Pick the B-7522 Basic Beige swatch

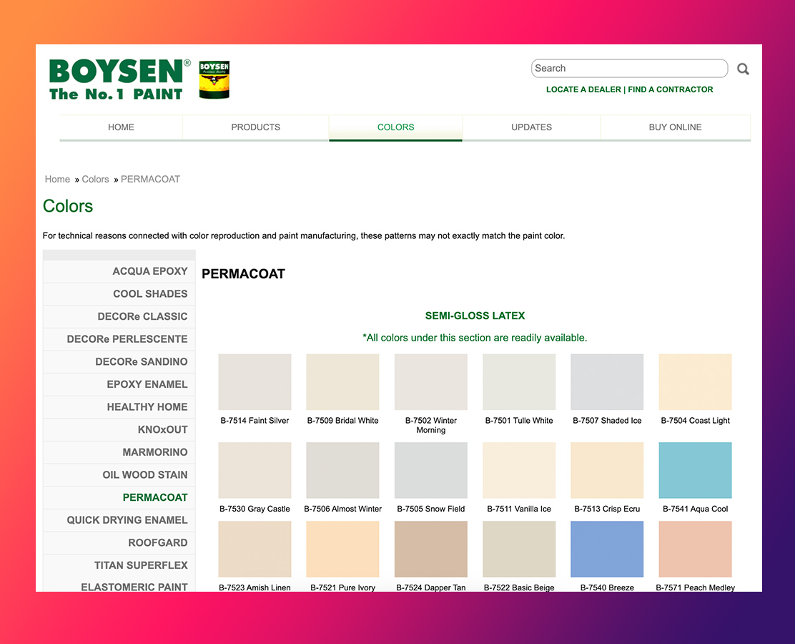click(x=519, y=549)
